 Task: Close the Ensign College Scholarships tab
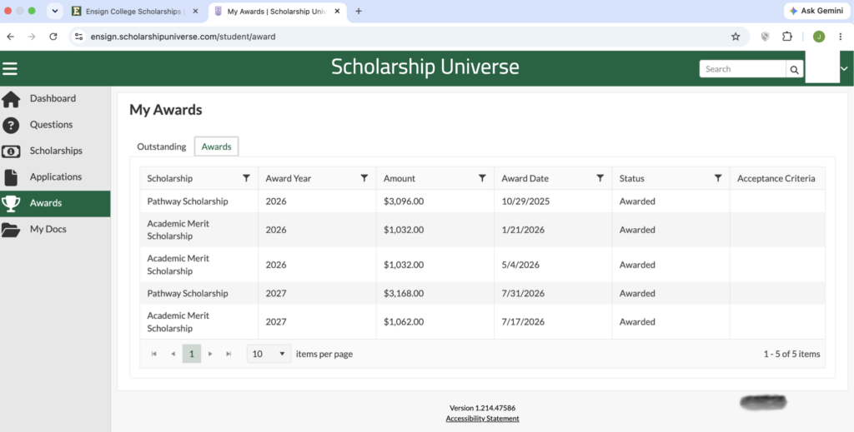pyautogui.click(x=195, y=11)
